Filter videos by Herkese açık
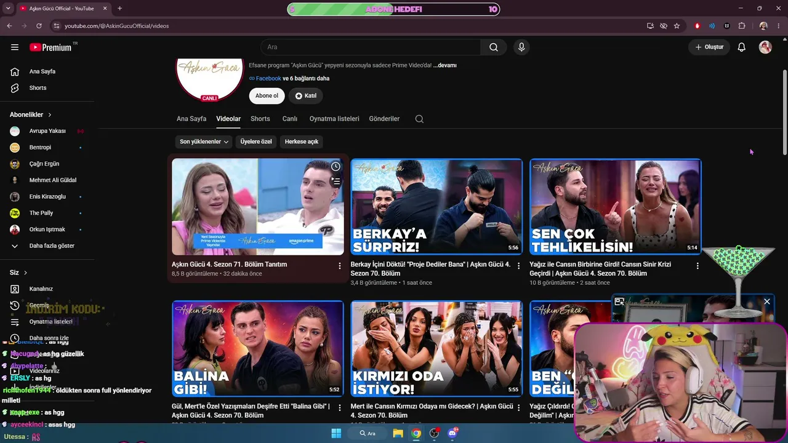Image resolution: width=788 pixels, height=443 pixels. [x=302, y=142]
